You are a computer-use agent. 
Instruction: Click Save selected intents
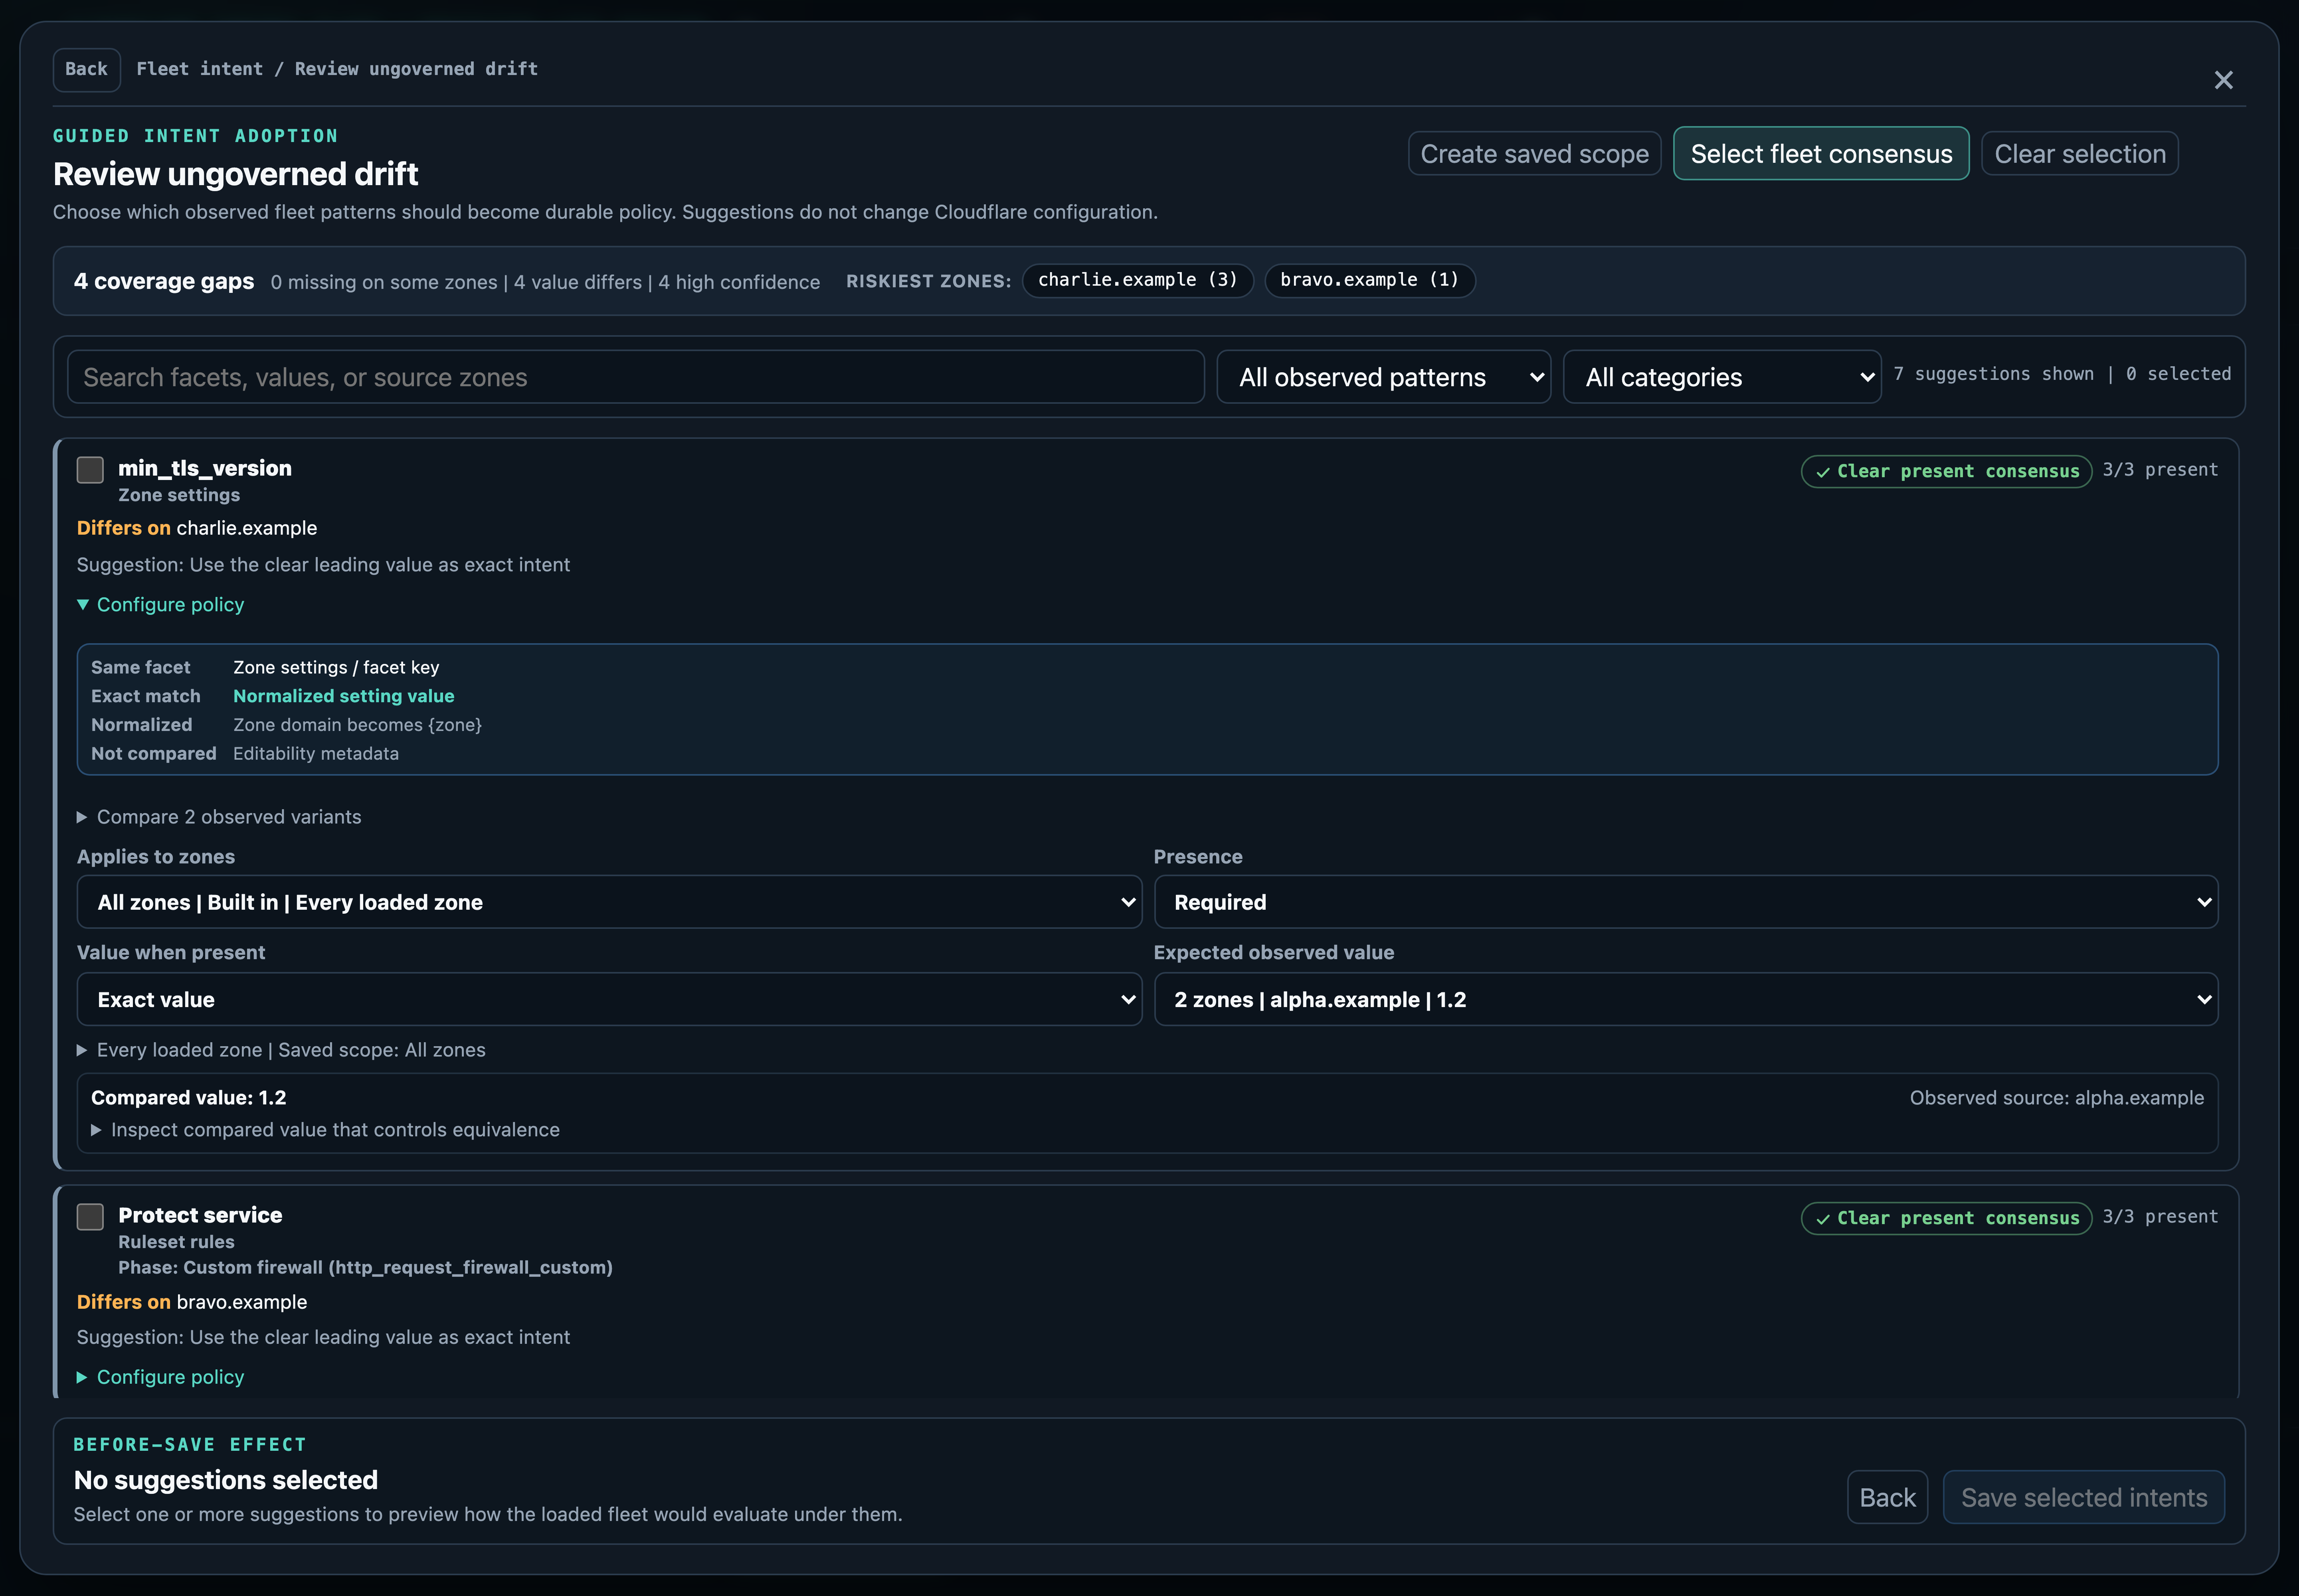pyautogui.click(x=2083, y=1497)
